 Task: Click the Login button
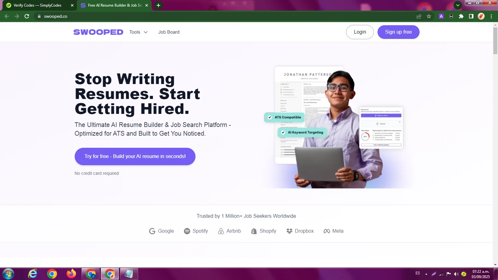coord(360,32)
